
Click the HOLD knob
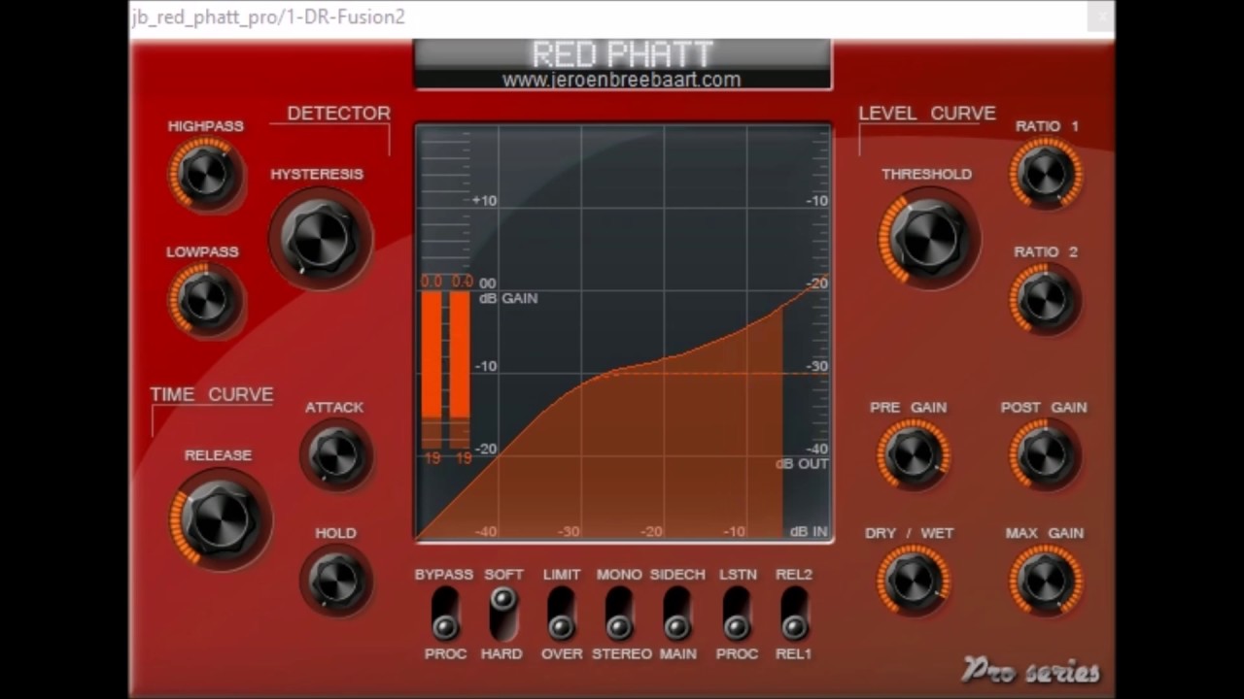tap(335, 581)
